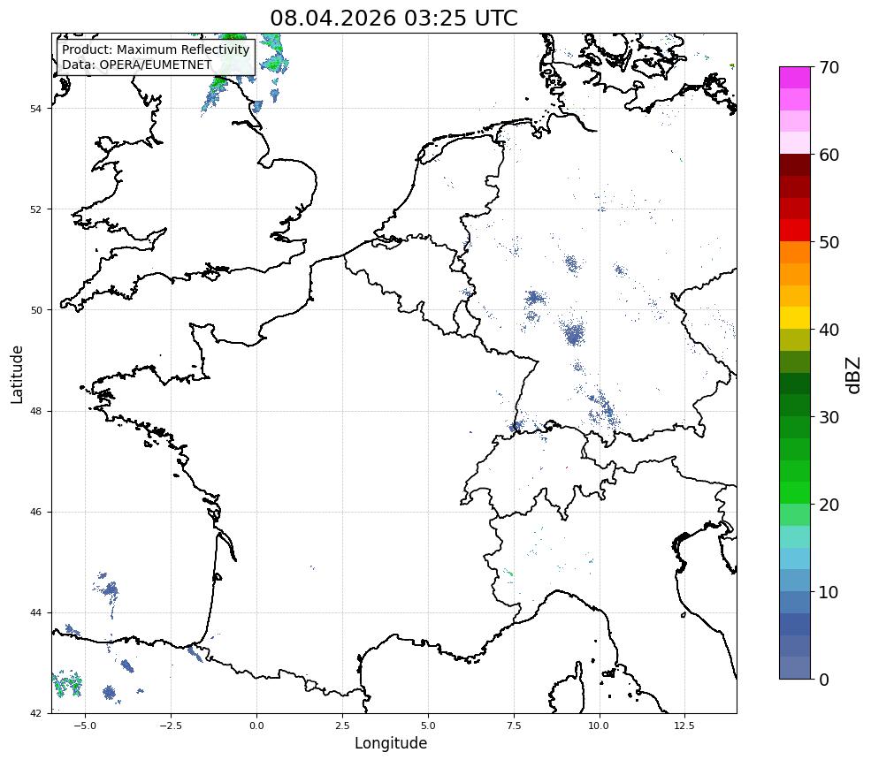The width and height of the screenshot is (871, 760).
Task: Pick the magenta top colorbar segment
Action: coord(795,78)
